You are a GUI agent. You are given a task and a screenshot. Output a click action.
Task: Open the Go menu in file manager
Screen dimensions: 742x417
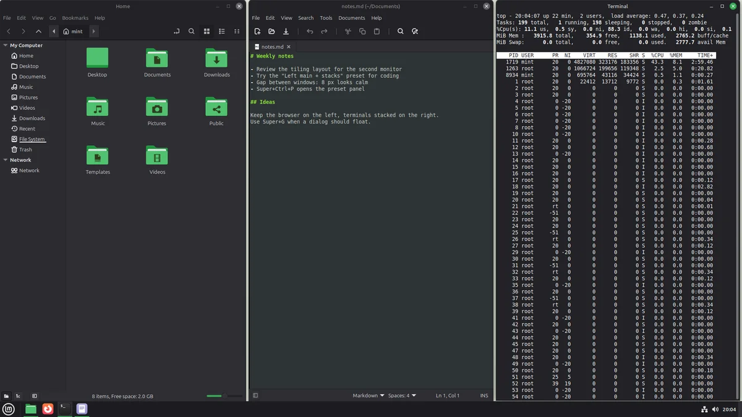53,18
